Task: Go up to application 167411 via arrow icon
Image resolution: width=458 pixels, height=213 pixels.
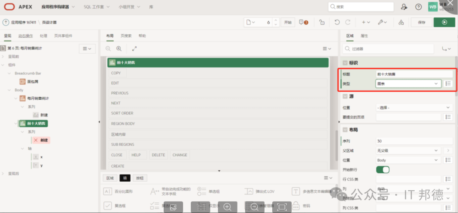Action: coord(6,22)
